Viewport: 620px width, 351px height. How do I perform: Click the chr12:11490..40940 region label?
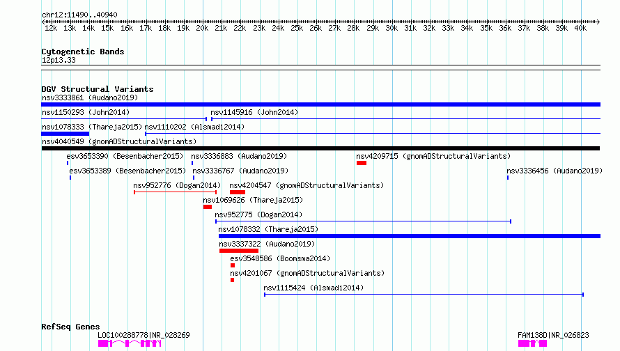pyautogui.click(x=79, y=15)
